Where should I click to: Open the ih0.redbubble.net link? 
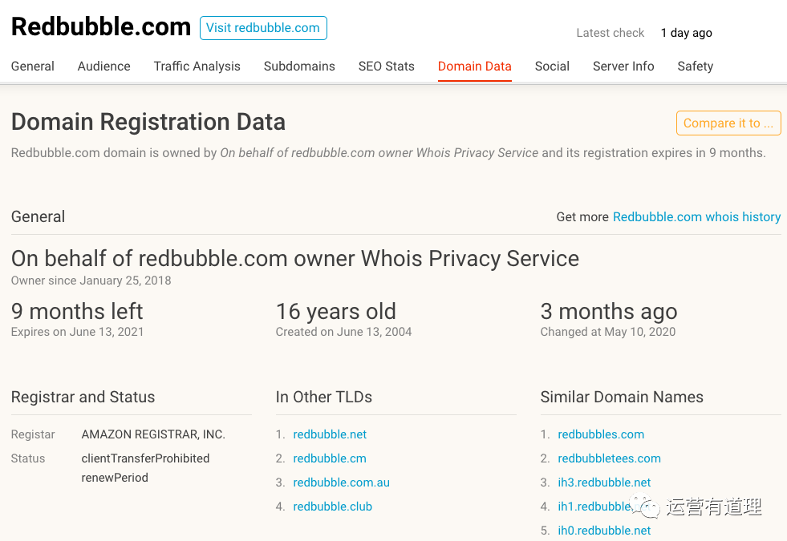(604, 531)
